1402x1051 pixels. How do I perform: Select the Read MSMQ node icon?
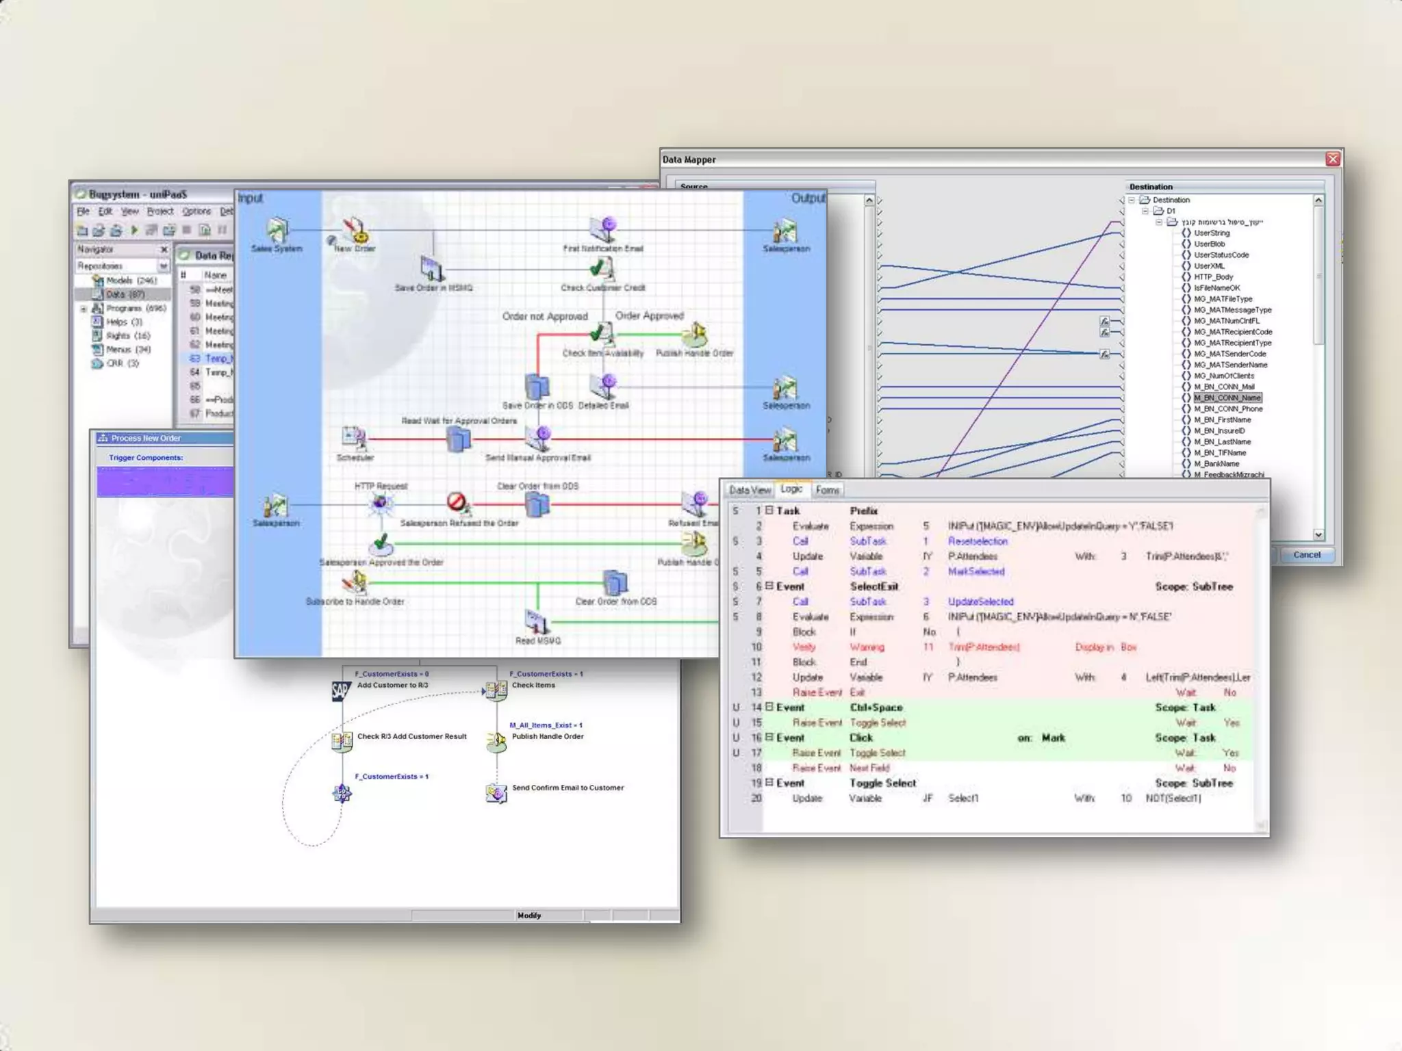(x=537, y=621)
